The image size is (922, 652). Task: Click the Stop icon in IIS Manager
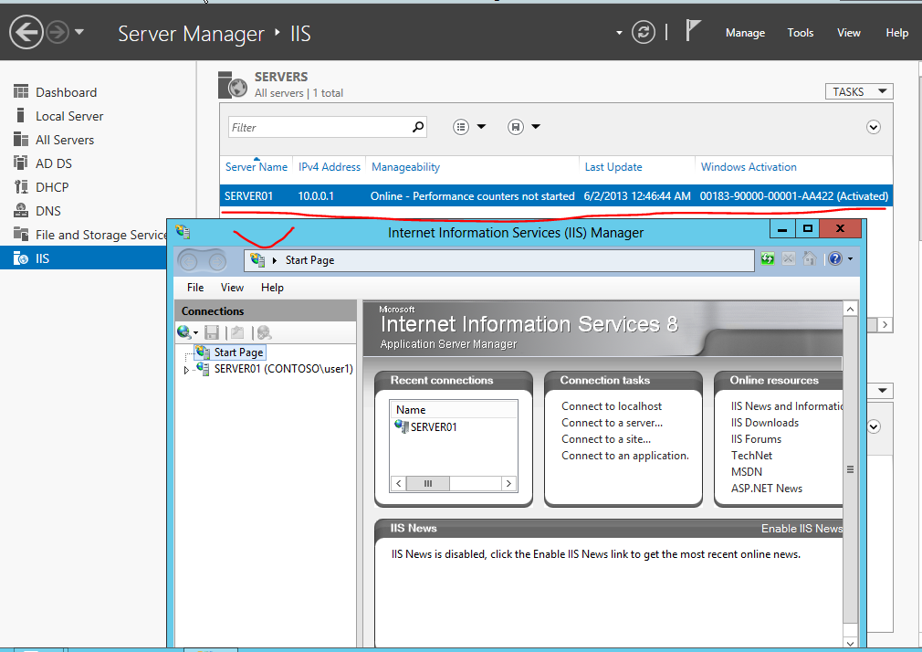789,258
